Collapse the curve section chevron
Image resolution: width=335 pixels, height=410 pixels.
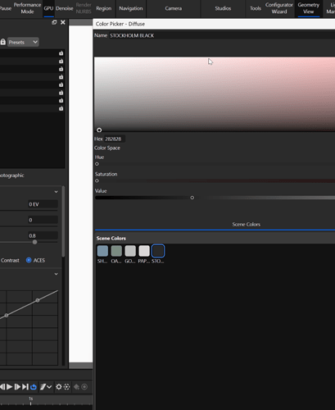[56, 274]
